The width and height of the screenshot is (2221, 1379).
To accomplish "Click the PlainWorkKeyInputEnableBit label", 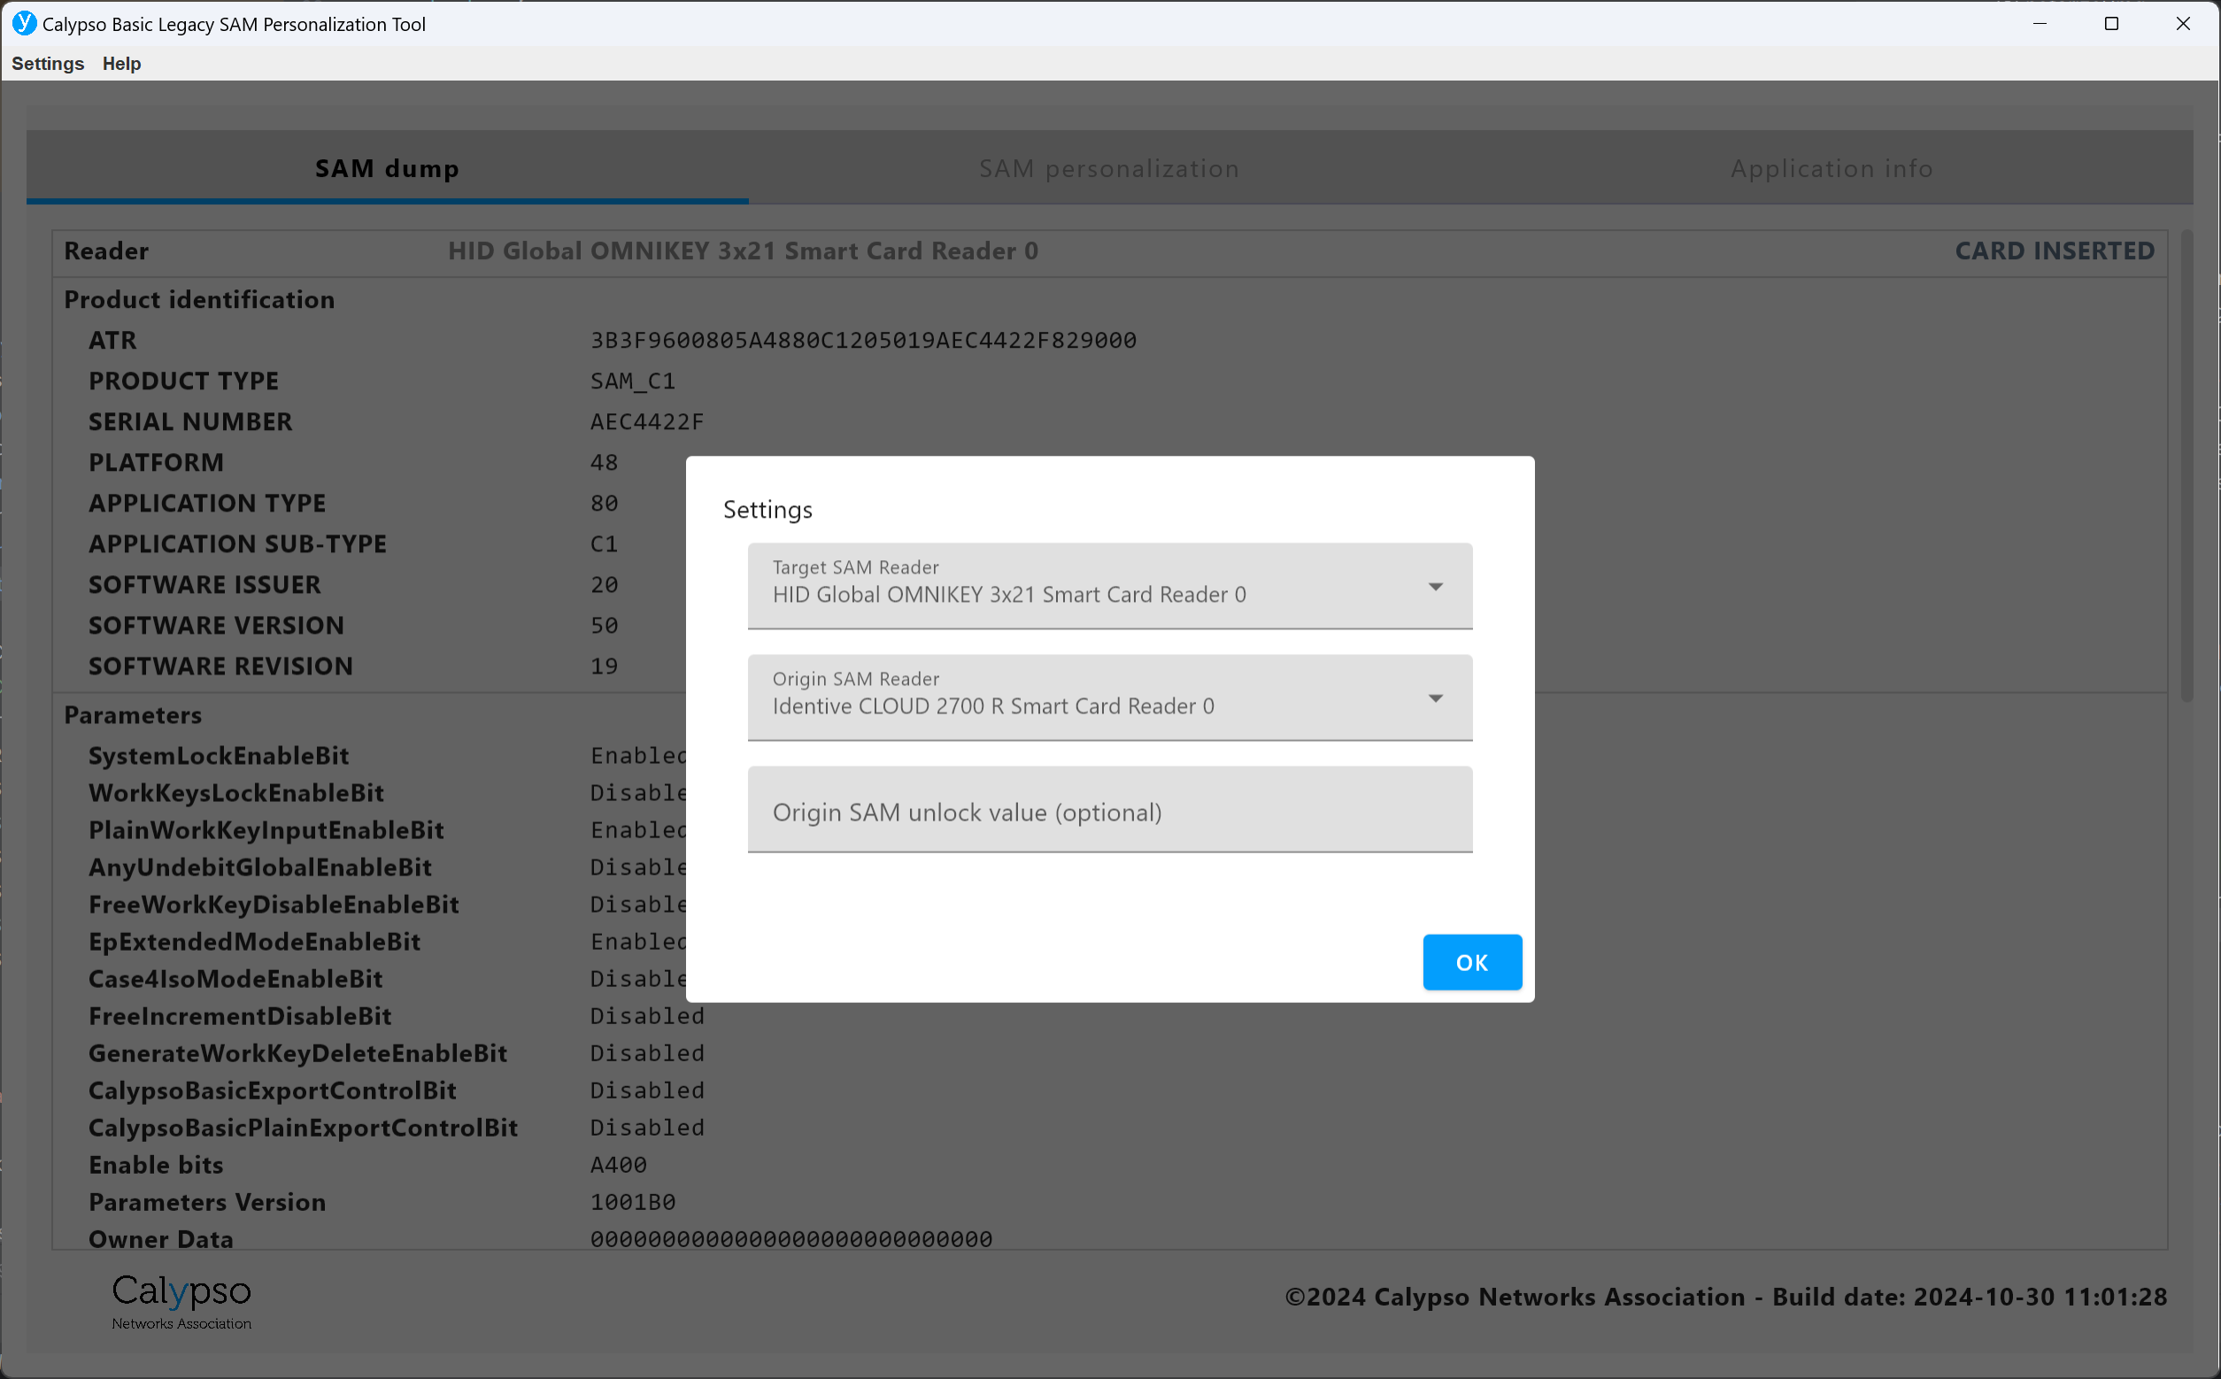I will click(x=266, y=830).
